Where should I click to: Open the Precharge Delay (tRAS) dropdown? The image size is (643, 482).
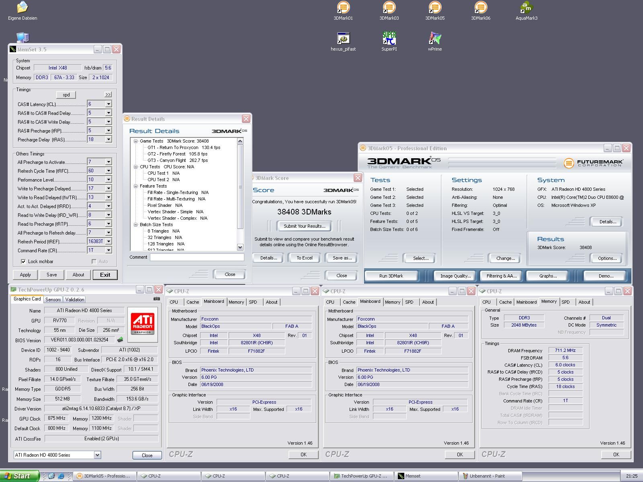click(x=108, y=139)
